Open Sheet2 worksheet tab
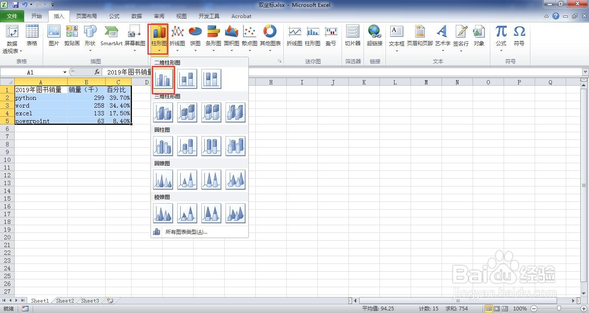This screenshot has height=313, width=589. [x=65, y=301]
